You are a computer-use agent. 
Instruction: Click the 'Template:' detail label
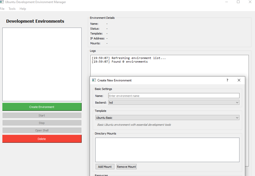[96, 33]
